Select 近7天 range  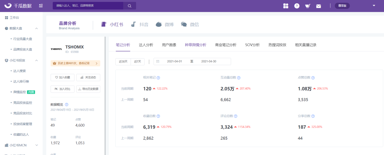[137, 62]
